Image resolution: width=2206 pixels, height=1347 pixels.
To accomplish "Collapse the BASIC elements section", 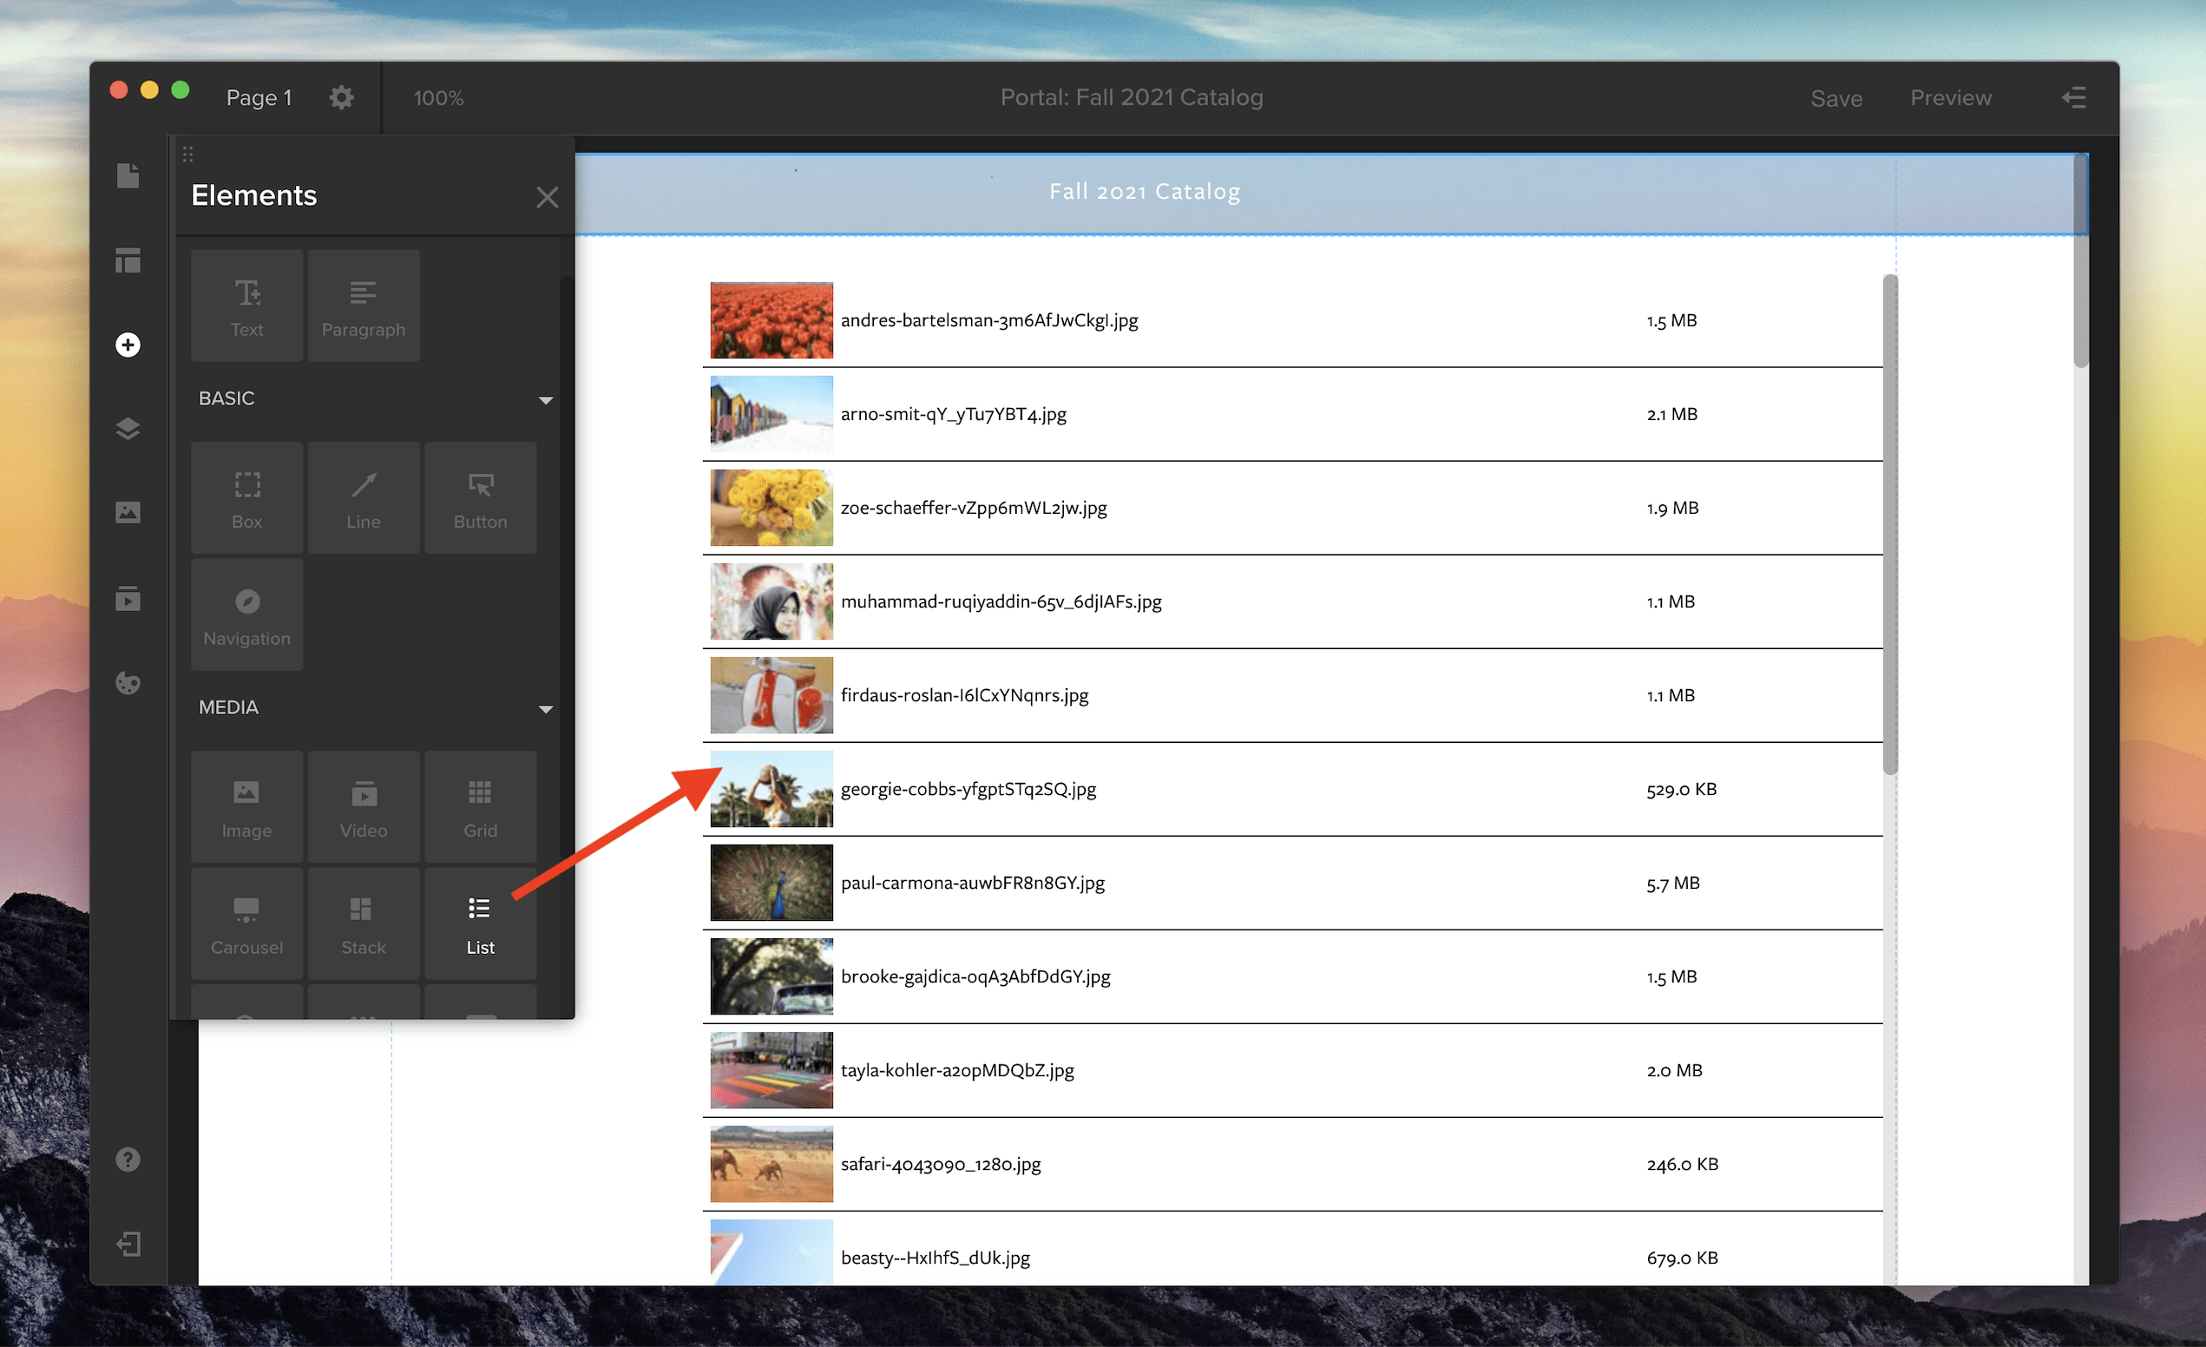I will pyautogui.click(x=546, y=399).
